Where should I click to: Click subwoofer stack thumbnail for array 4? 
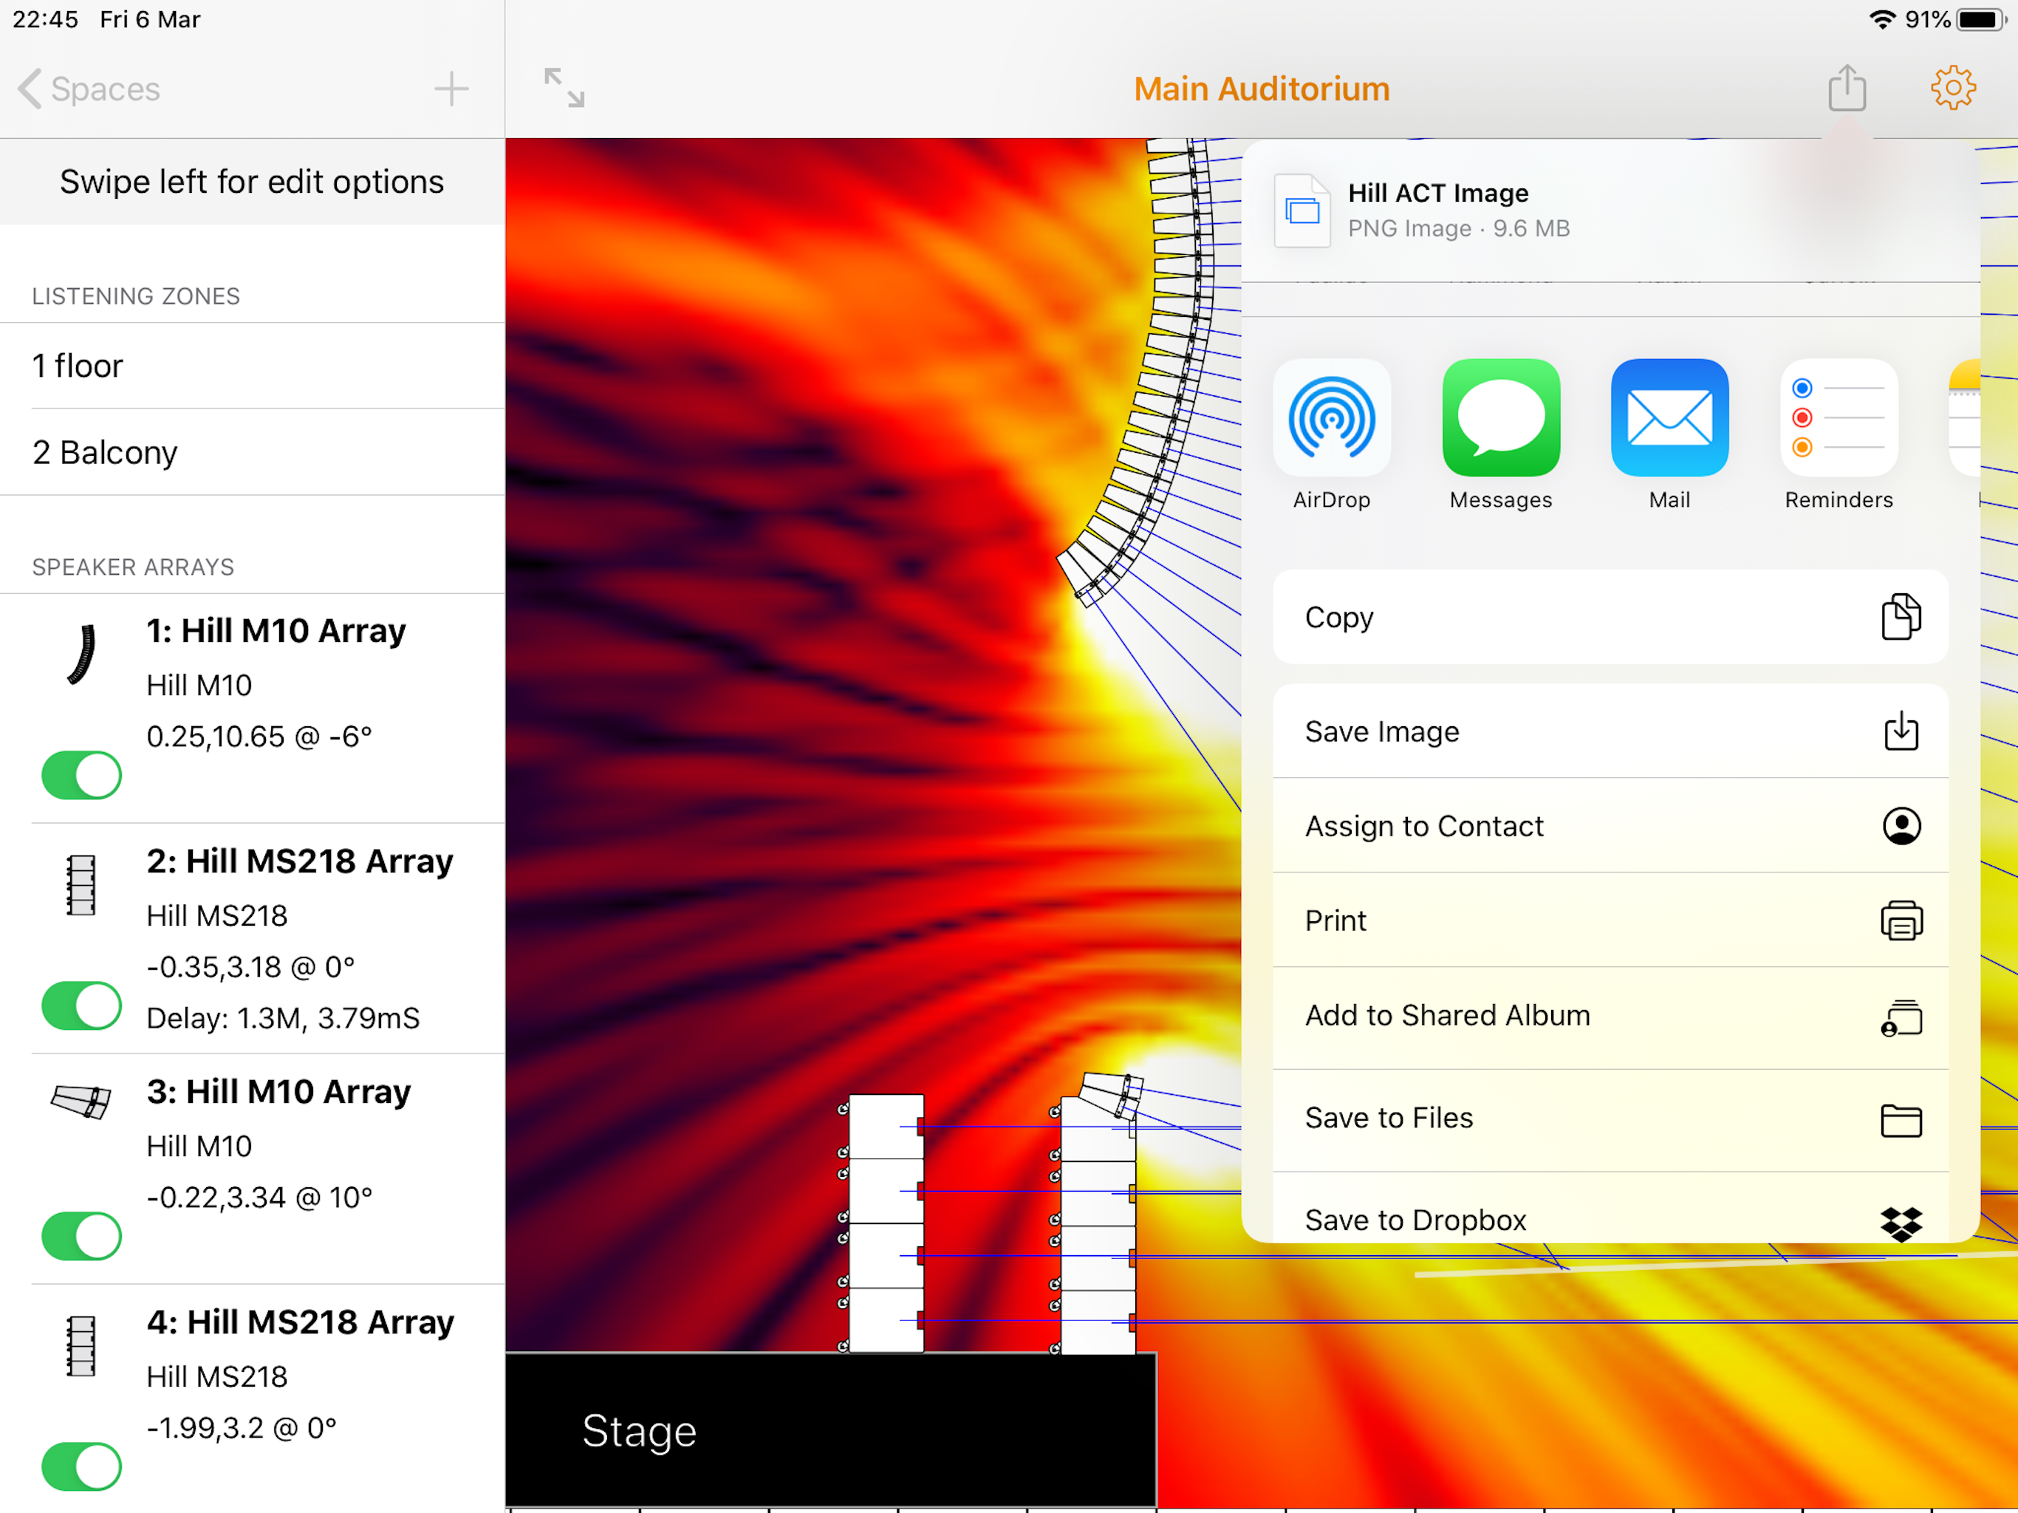coord(81,1346)
